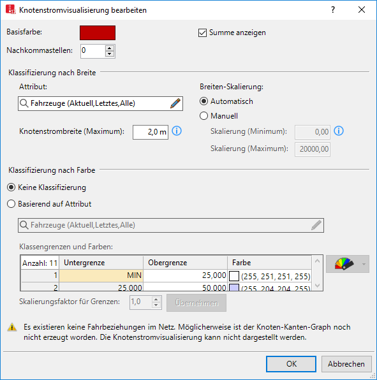Click the info icon beside Skalierung (Minimum)

339,131
